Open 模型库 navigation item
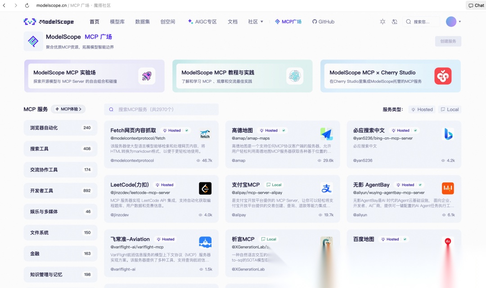 pyautogui.click(x=117, y=22)
